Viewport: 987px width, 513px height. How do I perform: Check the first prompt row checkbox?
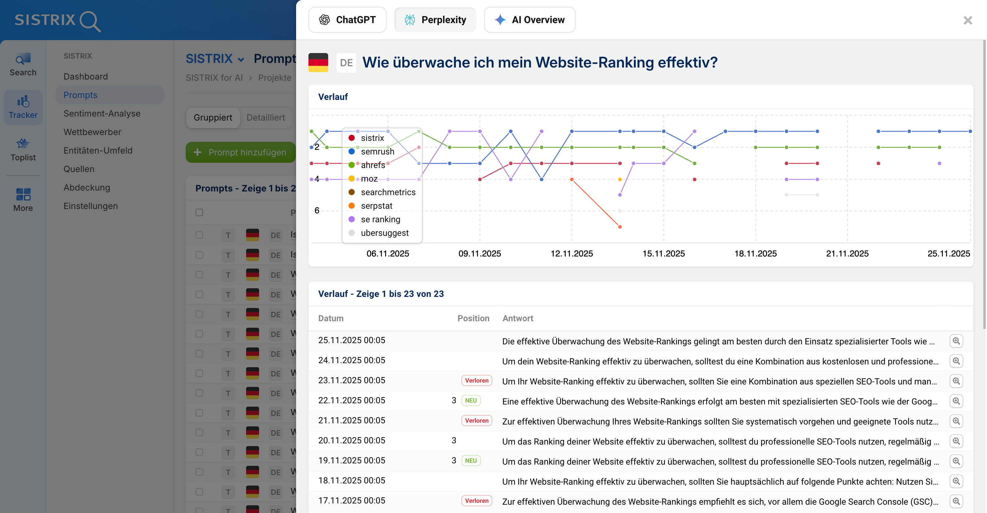(199, 235)
